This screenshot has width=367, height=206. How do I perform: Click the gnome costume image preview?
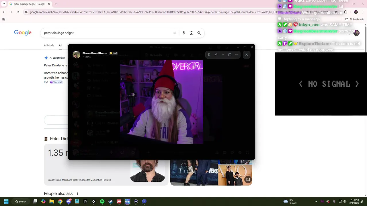[x=161, y=102]
